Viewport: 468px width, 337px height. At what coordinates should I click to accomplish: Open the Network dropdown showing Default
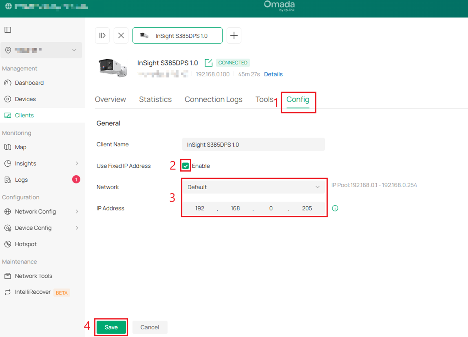click(253, 187)
